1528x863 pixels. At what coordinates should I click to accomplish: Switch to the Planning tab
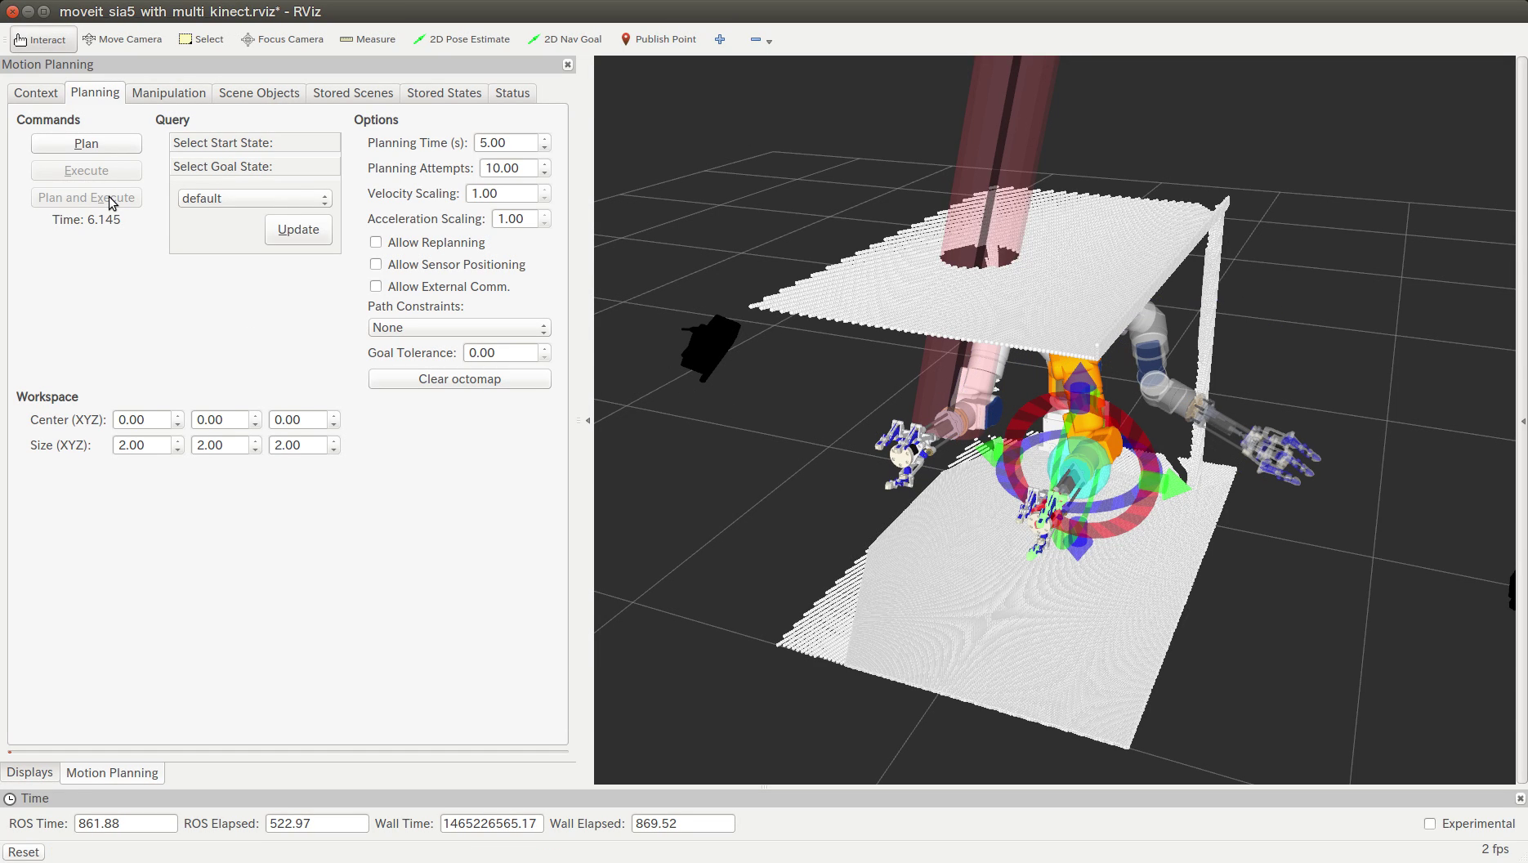[x=95, y=92]
